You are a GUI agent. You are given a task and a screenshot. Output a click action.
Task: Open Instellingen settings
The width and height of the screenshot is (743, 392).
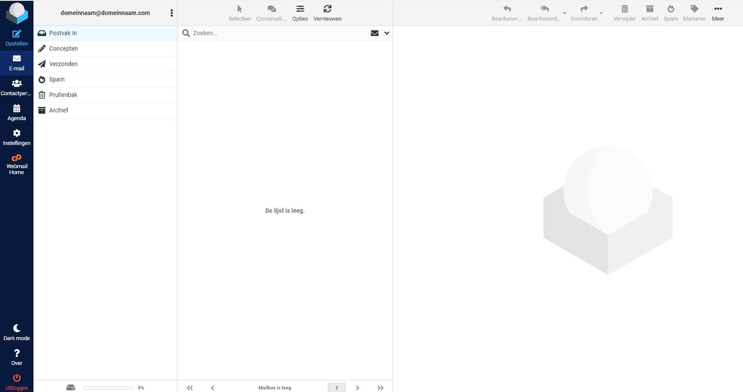[x=17, y=137]
